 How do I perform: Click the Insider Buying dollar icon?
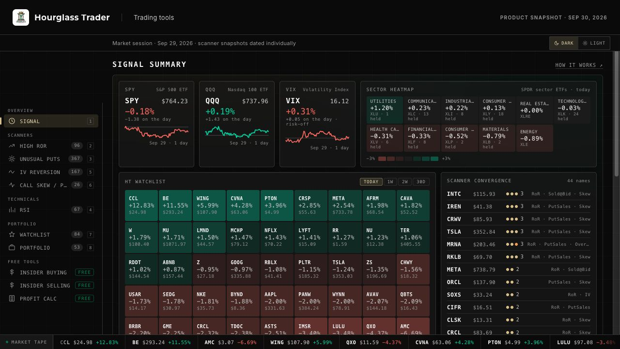pyautogui.click(x=12, y=272)
